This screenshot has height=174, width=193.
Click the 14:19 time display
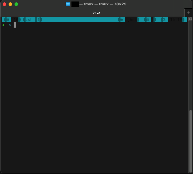pos(176,20)
